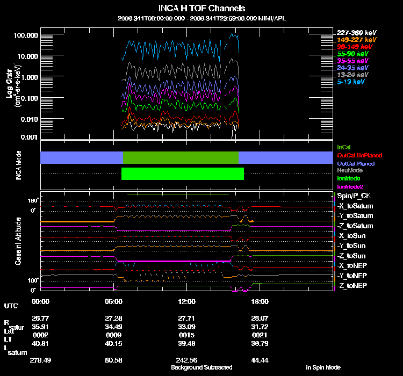Click the '00:00' UTC time label
Screen dimensions: 403x376
pos(40,301)
